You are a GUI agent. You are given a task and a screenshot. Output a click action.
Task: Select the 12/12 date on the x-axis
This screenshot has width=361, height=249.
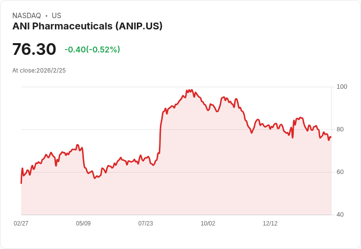pos(270,224)
